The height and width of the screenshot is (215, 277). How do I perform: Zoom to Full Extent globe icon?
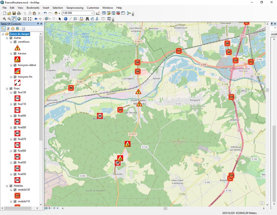click(x=19, y=19)
